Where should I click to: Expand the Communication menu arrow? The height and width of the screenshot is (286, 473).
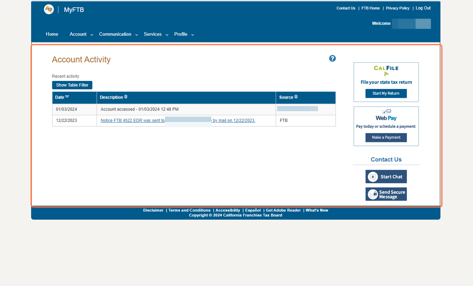137,35
